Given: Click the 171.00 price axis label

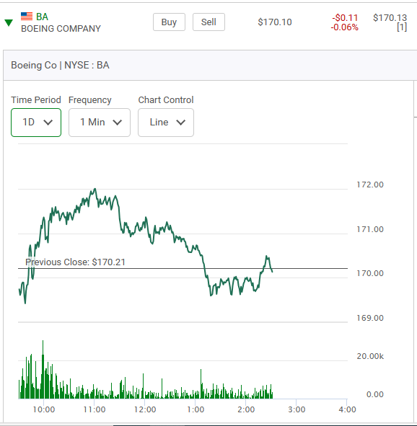Looking at the screenshot, I should click(370, 229).
